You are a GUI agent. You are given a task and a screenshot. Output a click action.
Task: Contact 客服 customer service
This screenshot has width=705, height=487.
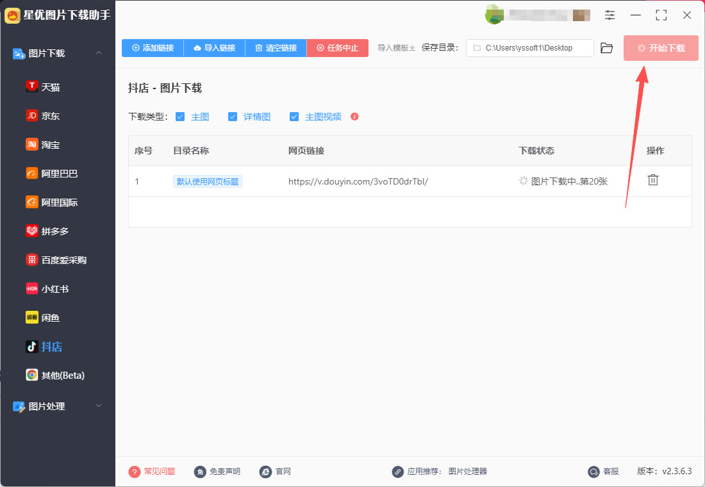[x=603, y=471]
